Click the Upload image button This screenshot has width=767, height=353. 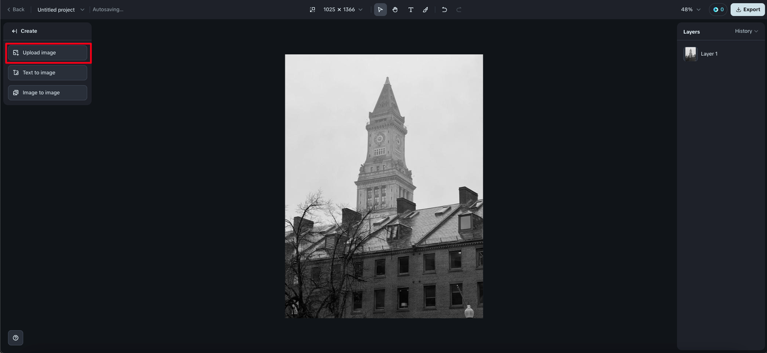(x=47, y=53)
